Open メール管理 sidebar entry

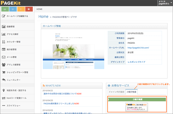pos(17,57)
